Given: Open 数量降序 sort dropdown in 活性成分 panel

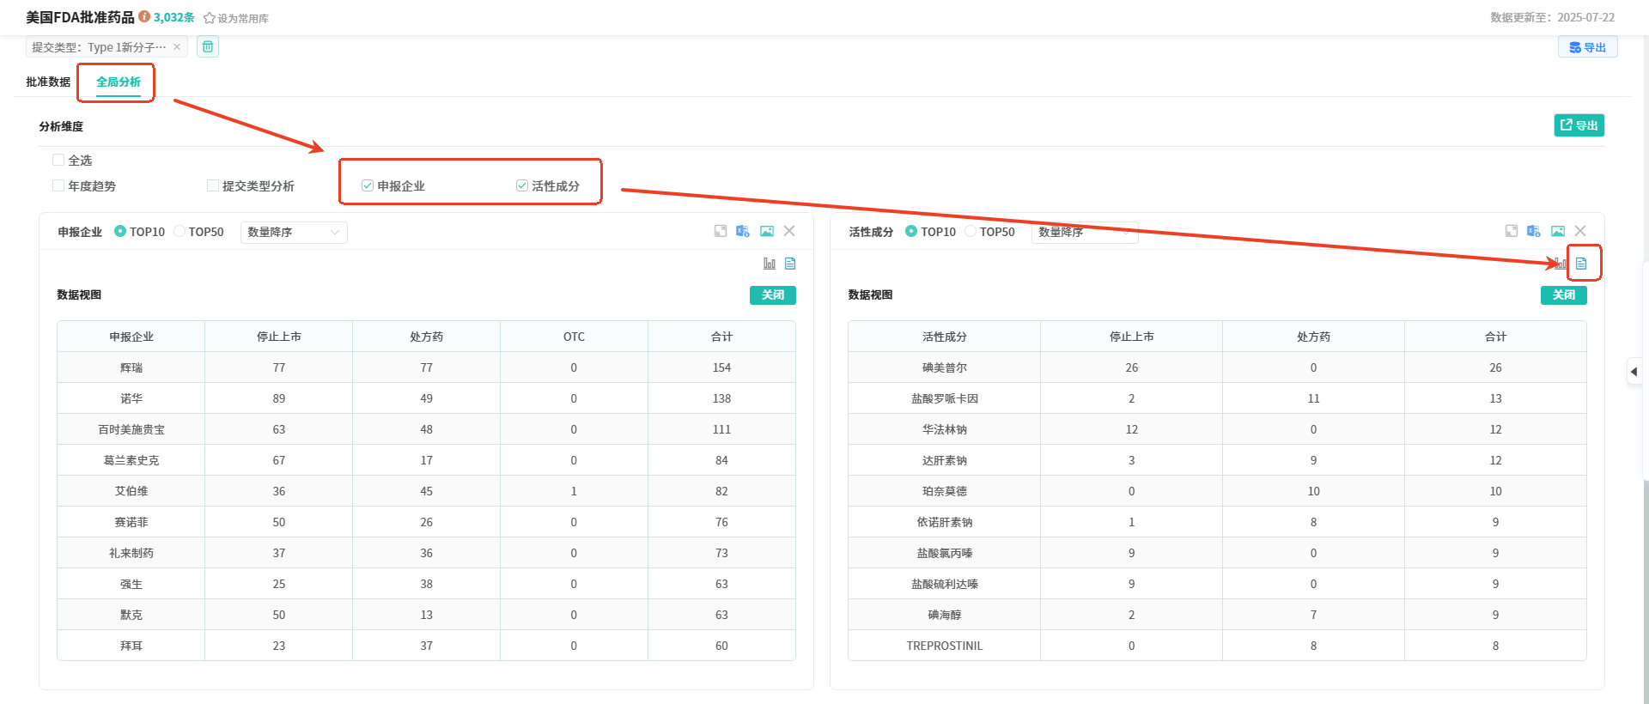Looking at the screenshot, I should [x=1084, y=232].
